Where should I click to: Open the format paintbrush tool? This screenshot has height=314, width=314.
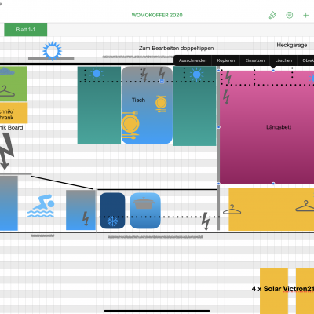tap(272, 15)
